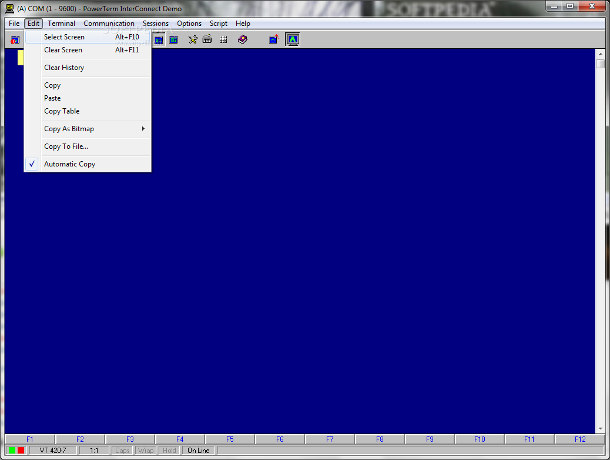The height and width of the screenshot is (460, 610).
Task: Toggle the Automatic Copy checkmark item
Action: (88, 164)
